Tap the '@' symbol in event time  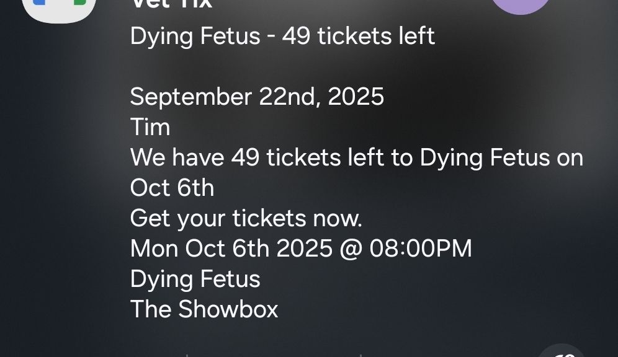pos(351,250)
